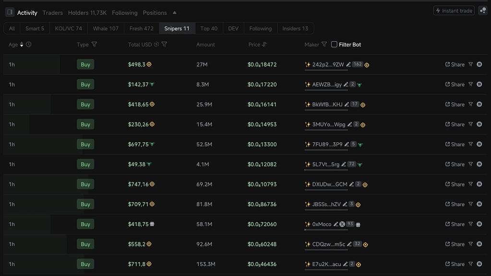Screen dimensions: 491x276
Task: Click the explorer icon in the $498,3 row
Action: (479, 64)
